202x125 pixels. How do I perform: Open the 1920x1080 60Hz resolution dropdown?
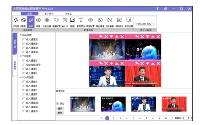(145, 24)
